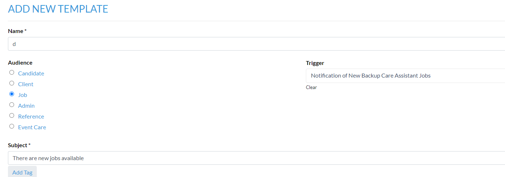Viewport: 505px width, 177px height.
Task: Select the Event Care audience radio button
Action: [12, 126]
